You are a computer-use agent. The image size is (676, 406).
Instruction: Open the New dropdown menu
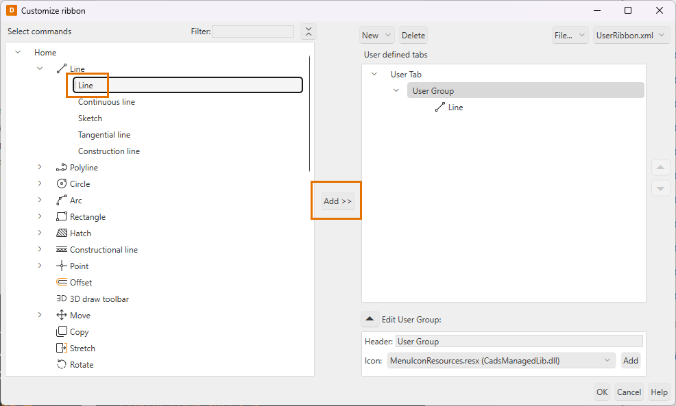(376, 36)
